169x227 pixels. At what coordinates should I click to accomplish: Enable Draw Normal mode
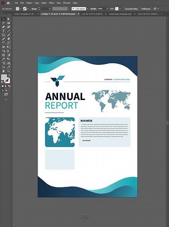(3, 90)
